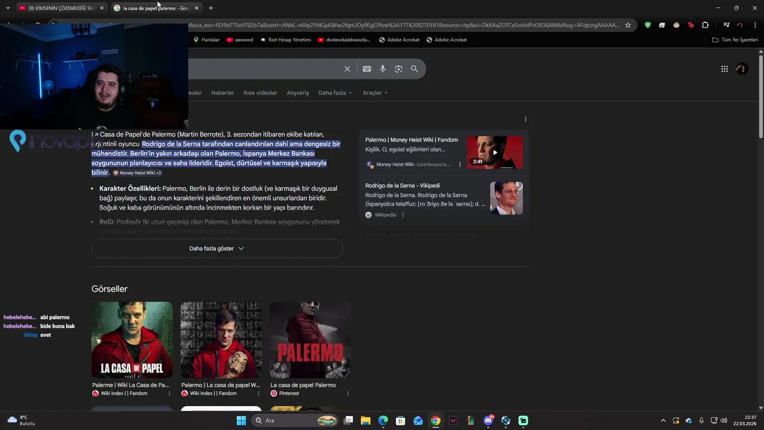
Task: Open the Windows Start menu
Action: click(x=241, y=420)
